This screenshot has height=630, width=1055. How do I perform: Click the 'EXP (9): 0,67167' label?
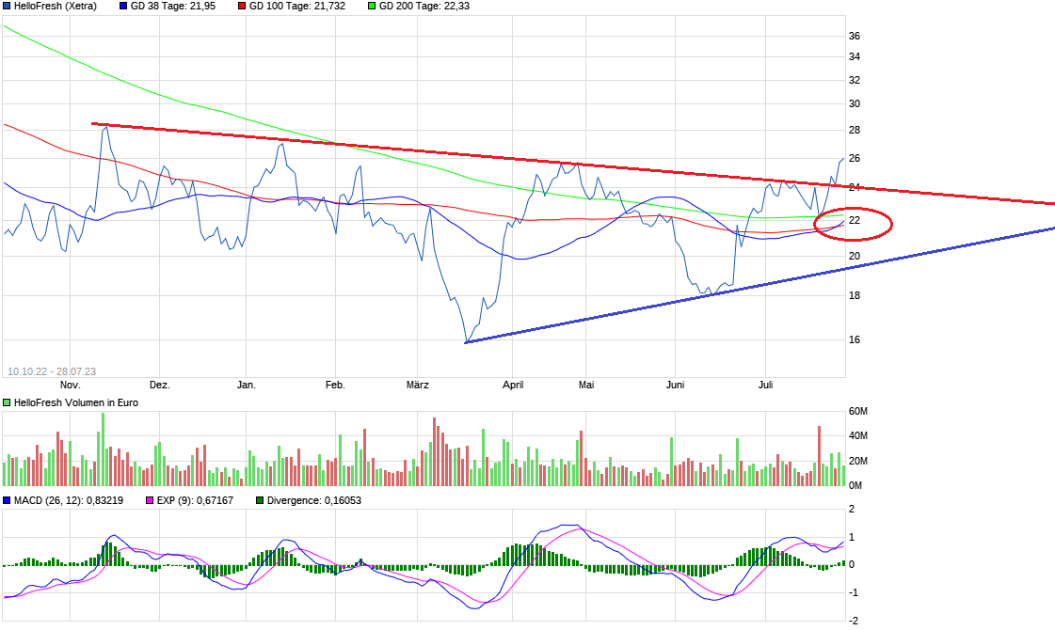click(x=195, y=500)
